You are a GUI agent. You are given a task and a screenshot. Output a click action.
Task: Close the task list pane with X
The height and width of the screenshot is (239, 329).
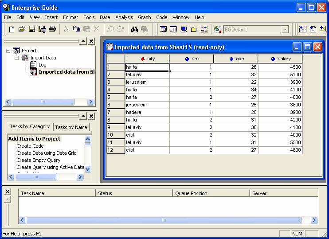coord(91,116)
